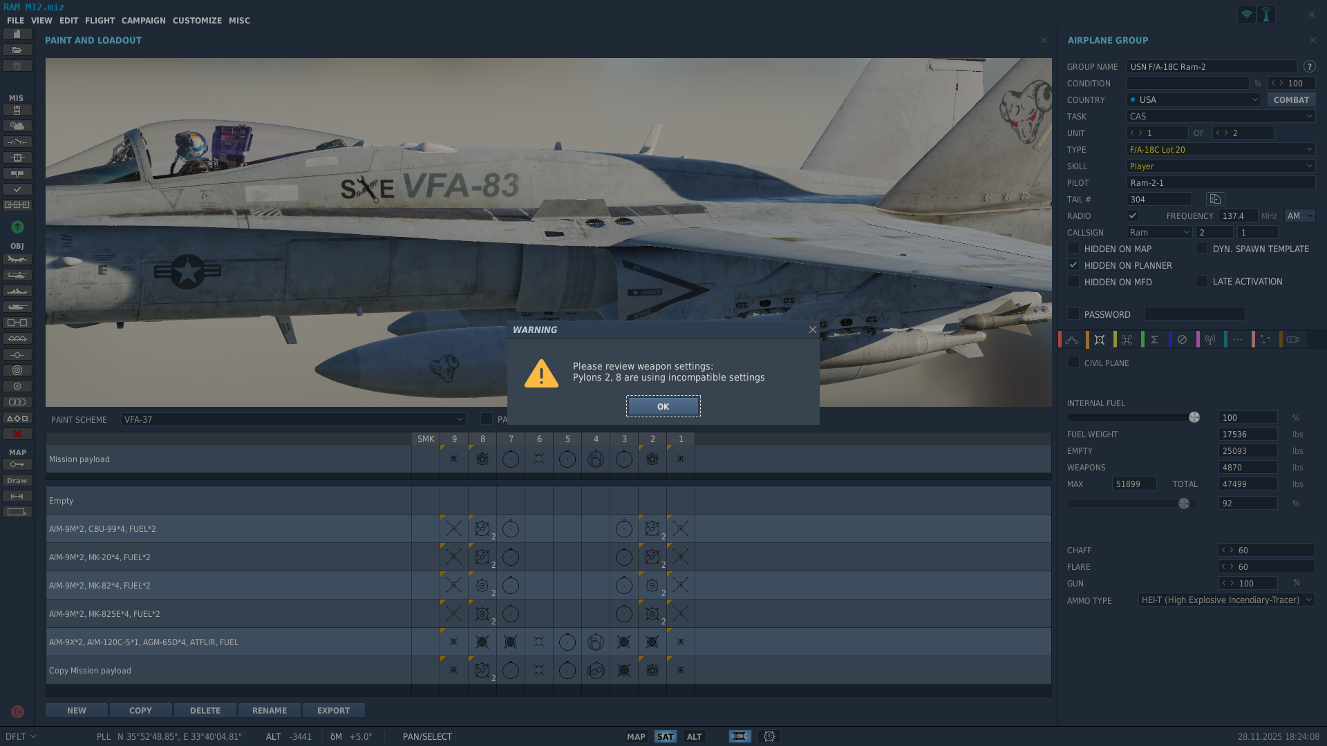Open the Route tab icon
The image size is (1327, 746).
(x=1072, y=340)
